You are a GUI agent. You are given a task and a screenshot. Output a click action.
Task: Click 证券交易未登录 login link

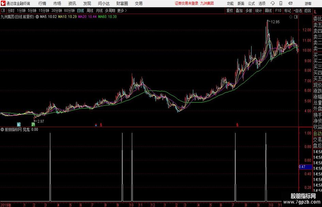(186, 3)
